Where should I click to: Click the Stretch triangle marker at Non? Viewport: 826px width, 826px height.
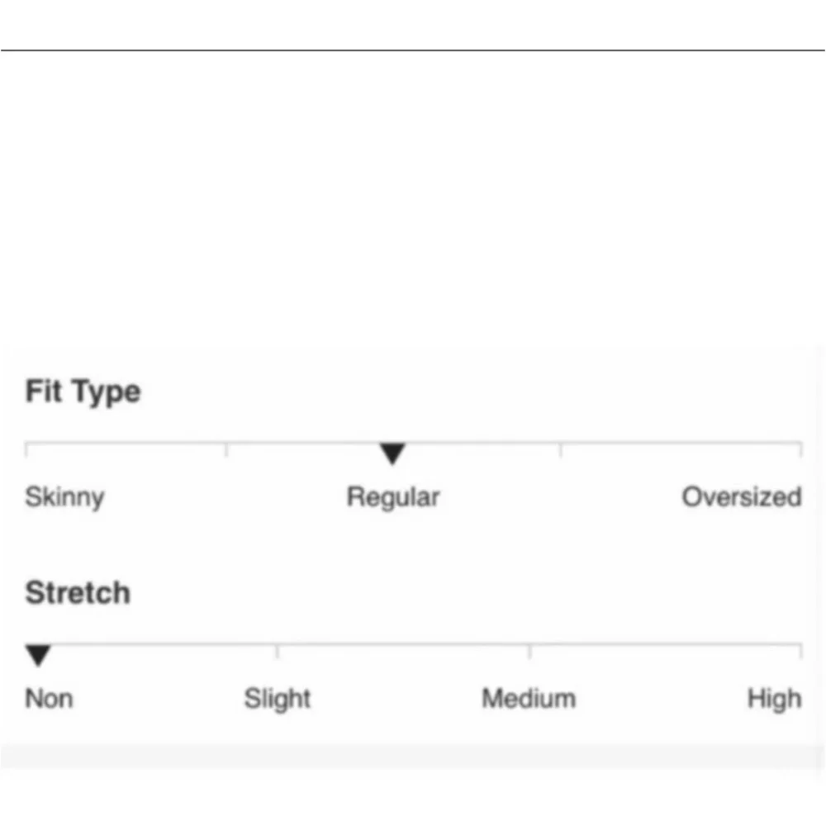click(38, 656)
